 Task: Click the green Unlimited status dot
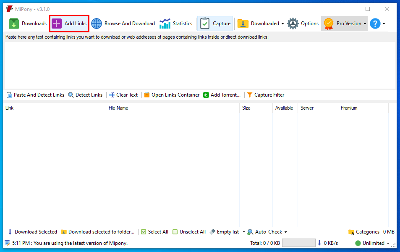click(358, 243)
